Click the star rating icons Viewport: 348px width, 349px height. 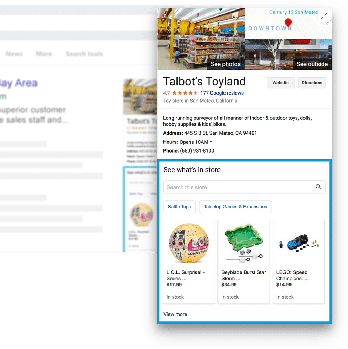click(x=185, y=93)
